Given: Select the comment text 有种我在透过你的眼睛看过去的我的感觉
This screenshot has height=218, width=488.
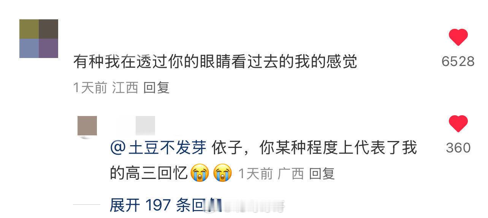Looking at the screenshot, I should click(215, 61).
